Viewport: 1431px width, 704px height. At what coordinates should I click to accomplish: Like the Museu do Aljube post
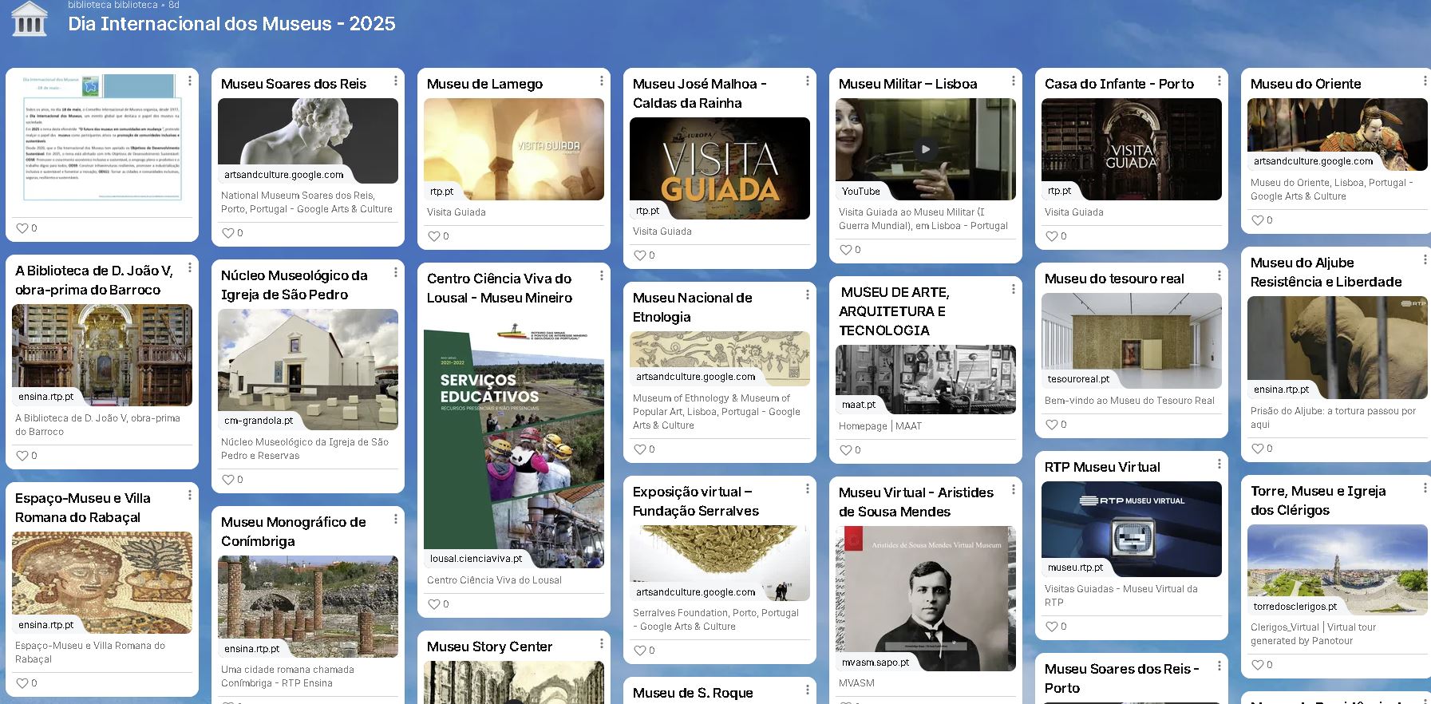pos(1258,449)
